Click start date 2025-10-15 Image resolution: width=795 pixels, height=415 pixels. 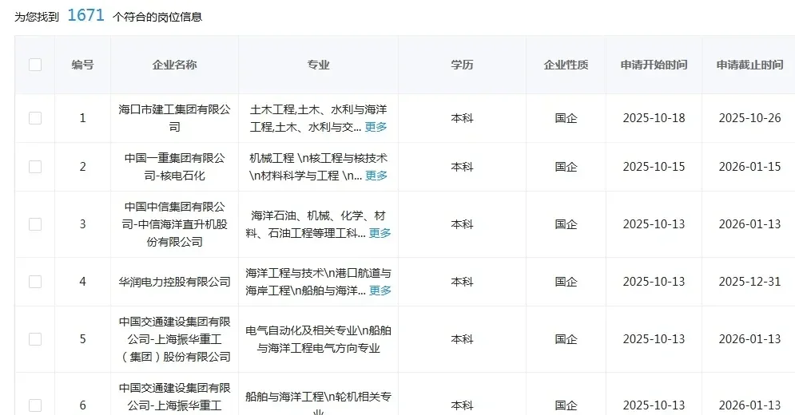[x=654, y=167]
